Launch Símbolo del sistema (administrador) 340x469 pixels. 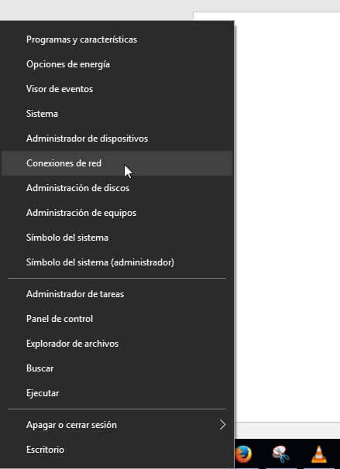tap(117, 262)
